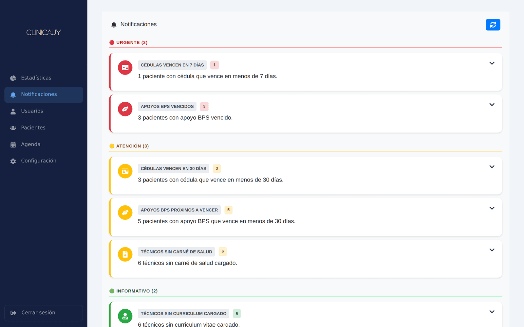
Task: Click the yellow ID card icon for cédulas 30 días
Action: [x=125, y=171]
